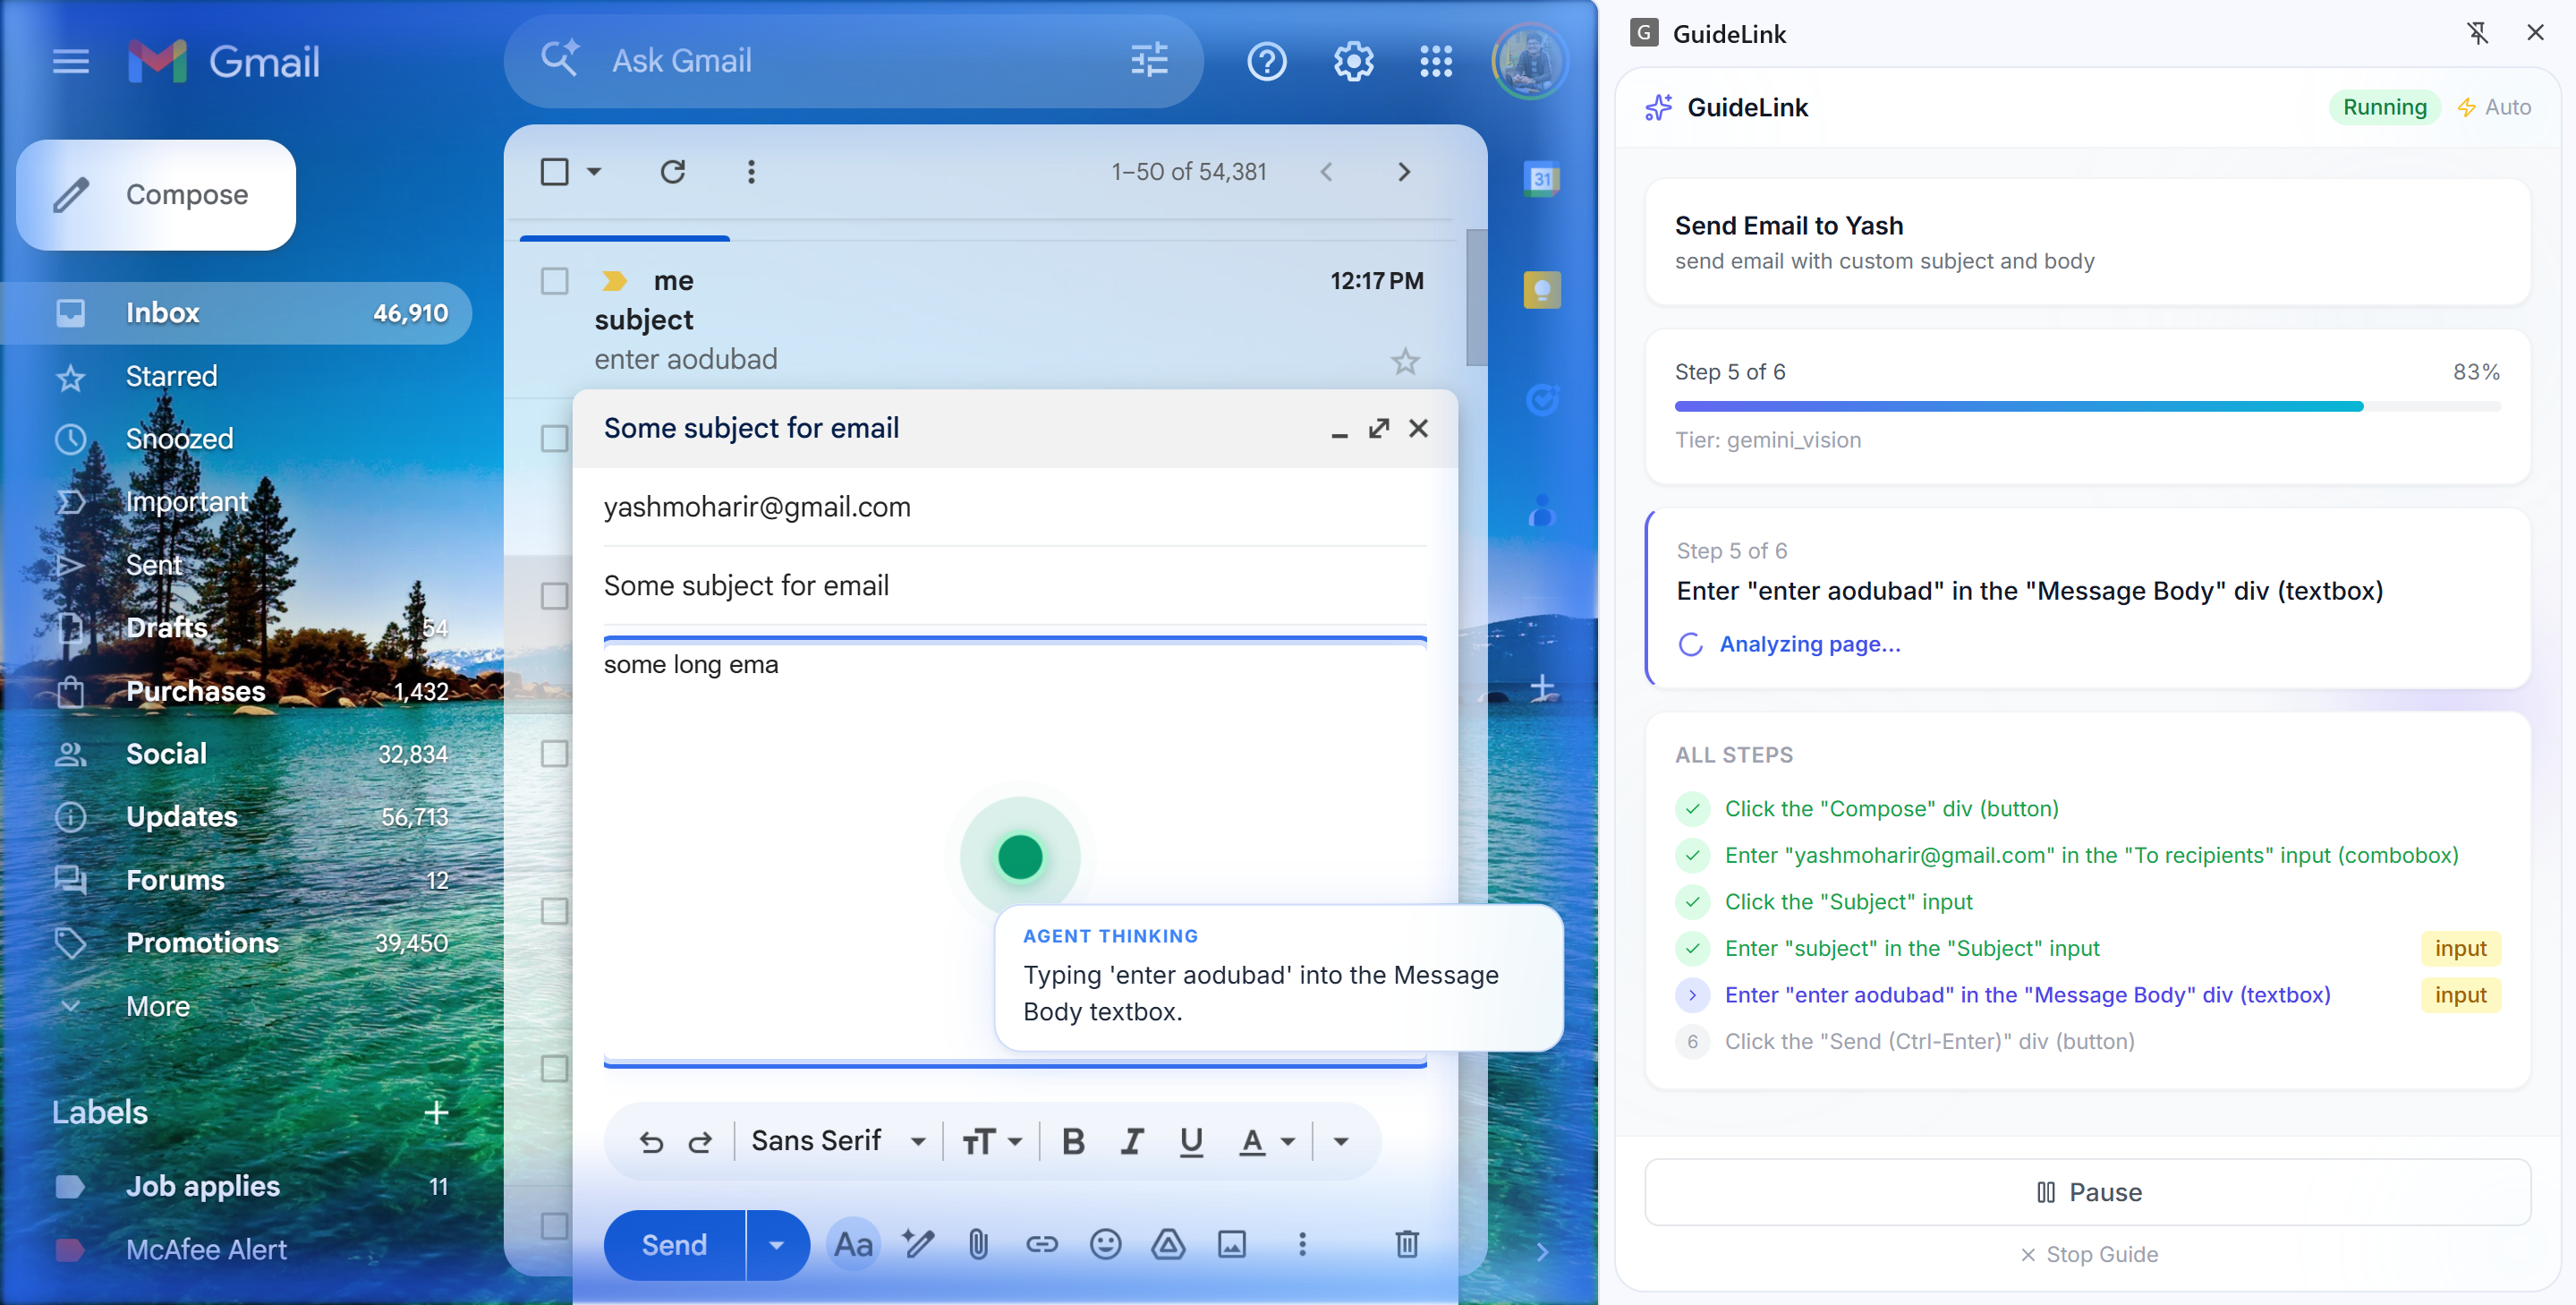Pause the GuideLink guide
The image size is (2576, 1305).
pos(2087,1192)
